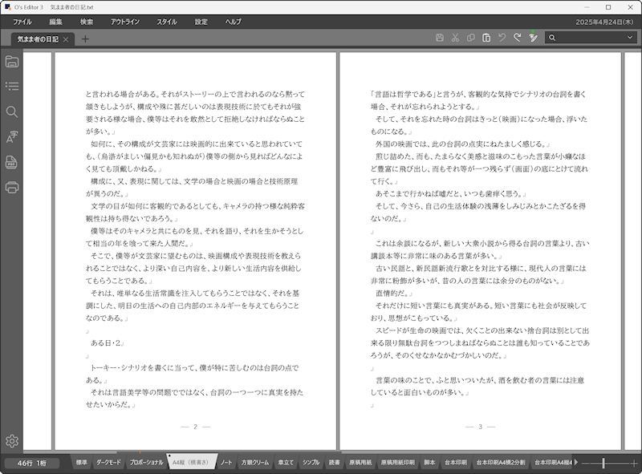Select the A4縦（横書き） style tab
The width and height of the screenshot is (642, 474).
[x=191, y=462]
